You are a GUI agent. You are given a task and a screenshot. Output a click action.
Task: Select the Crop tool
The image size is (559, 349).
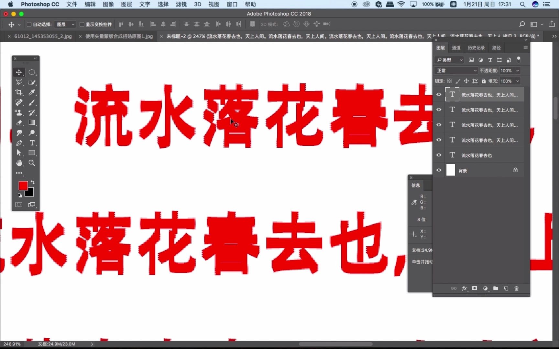tap(19, 92)
